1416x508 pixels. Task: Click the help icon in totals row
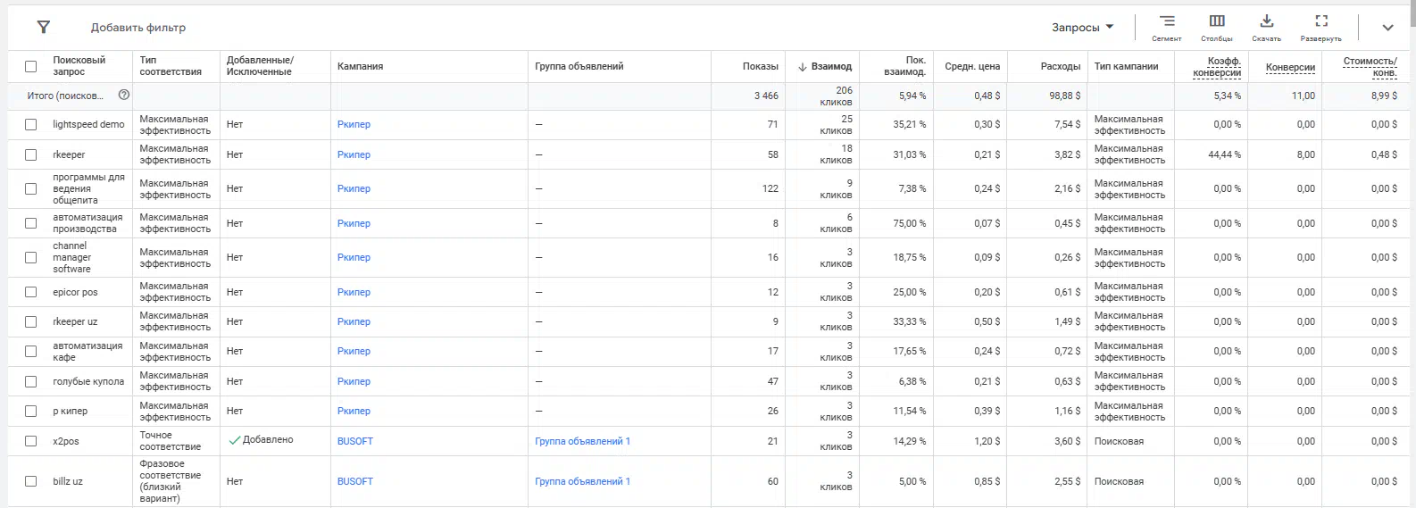[x=124, y=95]
